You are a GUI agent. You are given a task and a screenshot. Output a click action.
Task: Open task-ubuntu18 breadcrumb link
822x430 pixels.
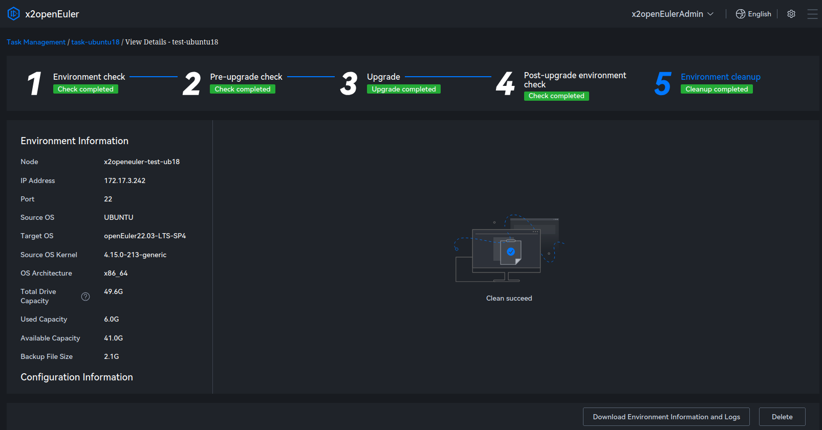(x=95, y=42)
